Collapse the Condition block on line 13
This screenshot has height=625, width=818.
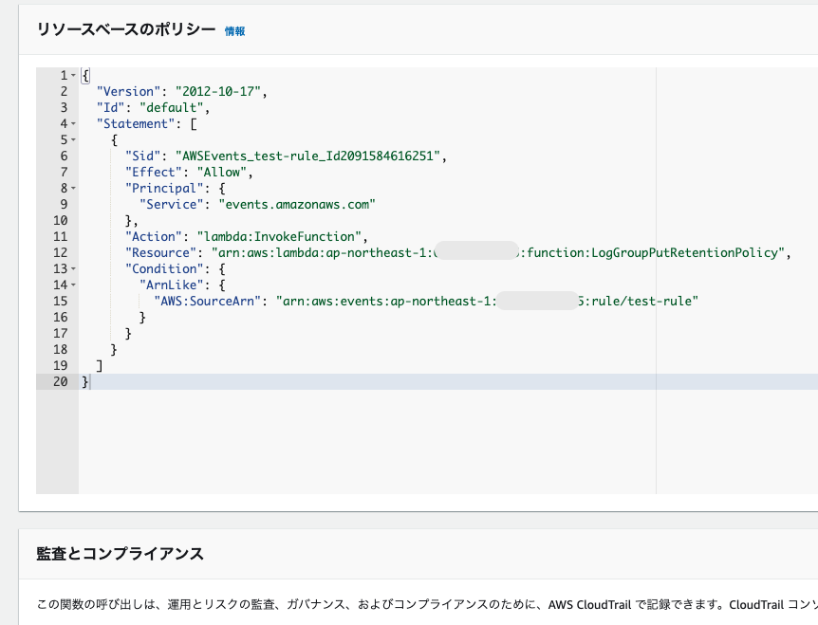(74, 268)
